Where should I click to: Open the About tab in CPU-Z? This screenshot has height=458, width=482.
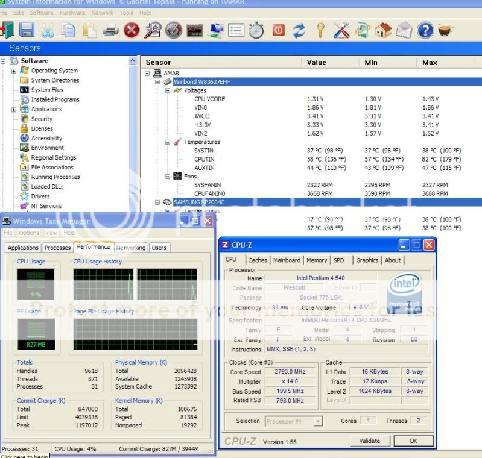[393, 260]
